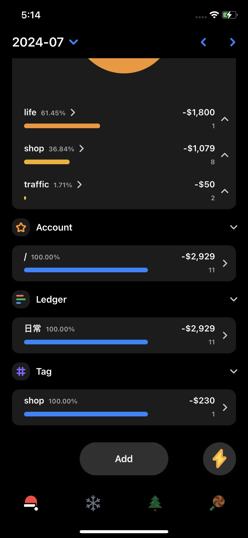Switch to the Christmas tree tab
Image resolution: width=248 pixels, height=538 pixels.
pos(155,503)
